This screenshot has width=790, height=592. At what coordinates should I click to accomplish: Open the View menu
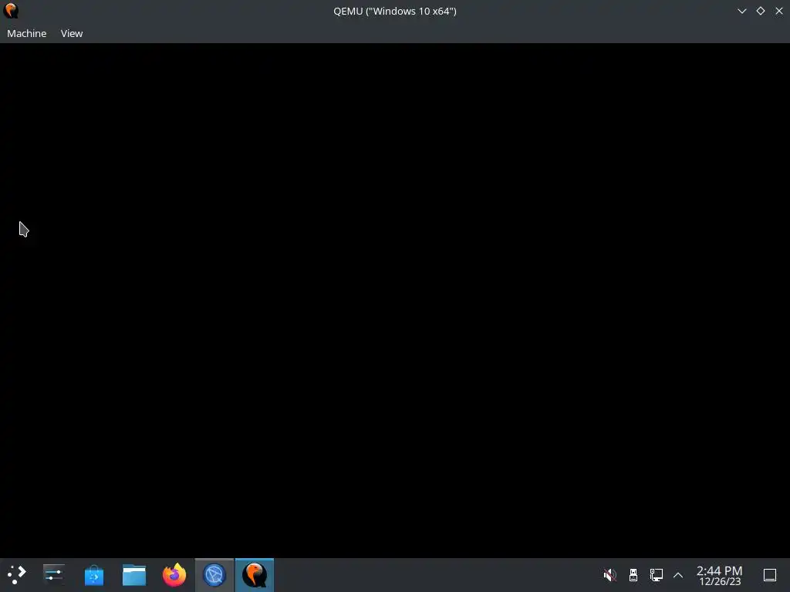(x=72, y=33)
